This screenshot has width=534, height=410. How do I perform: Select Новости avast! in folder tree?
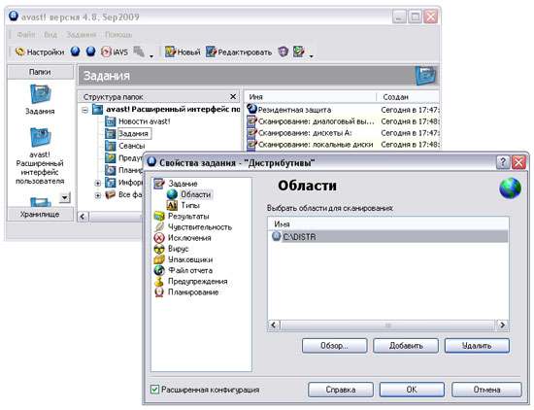click(x=138, y=121)
